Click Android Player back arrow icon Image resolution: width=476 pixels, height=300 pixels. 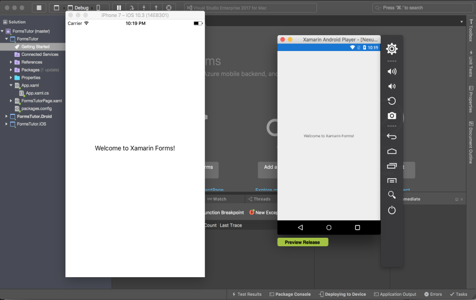(391, 137)
